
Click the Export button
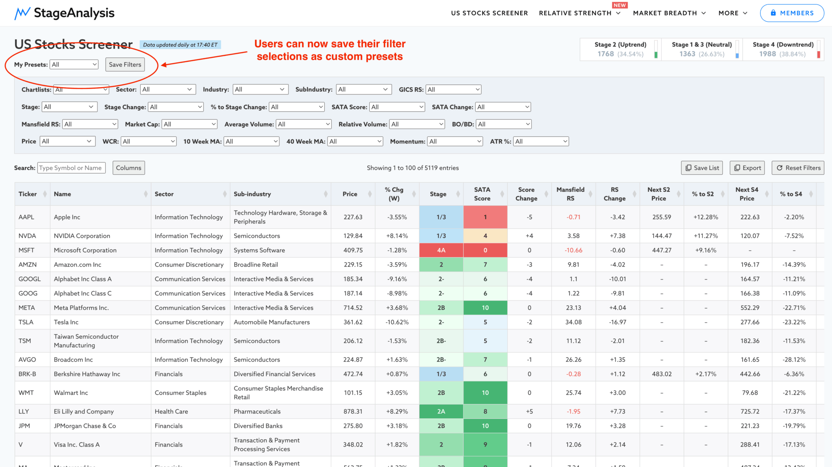747,168
